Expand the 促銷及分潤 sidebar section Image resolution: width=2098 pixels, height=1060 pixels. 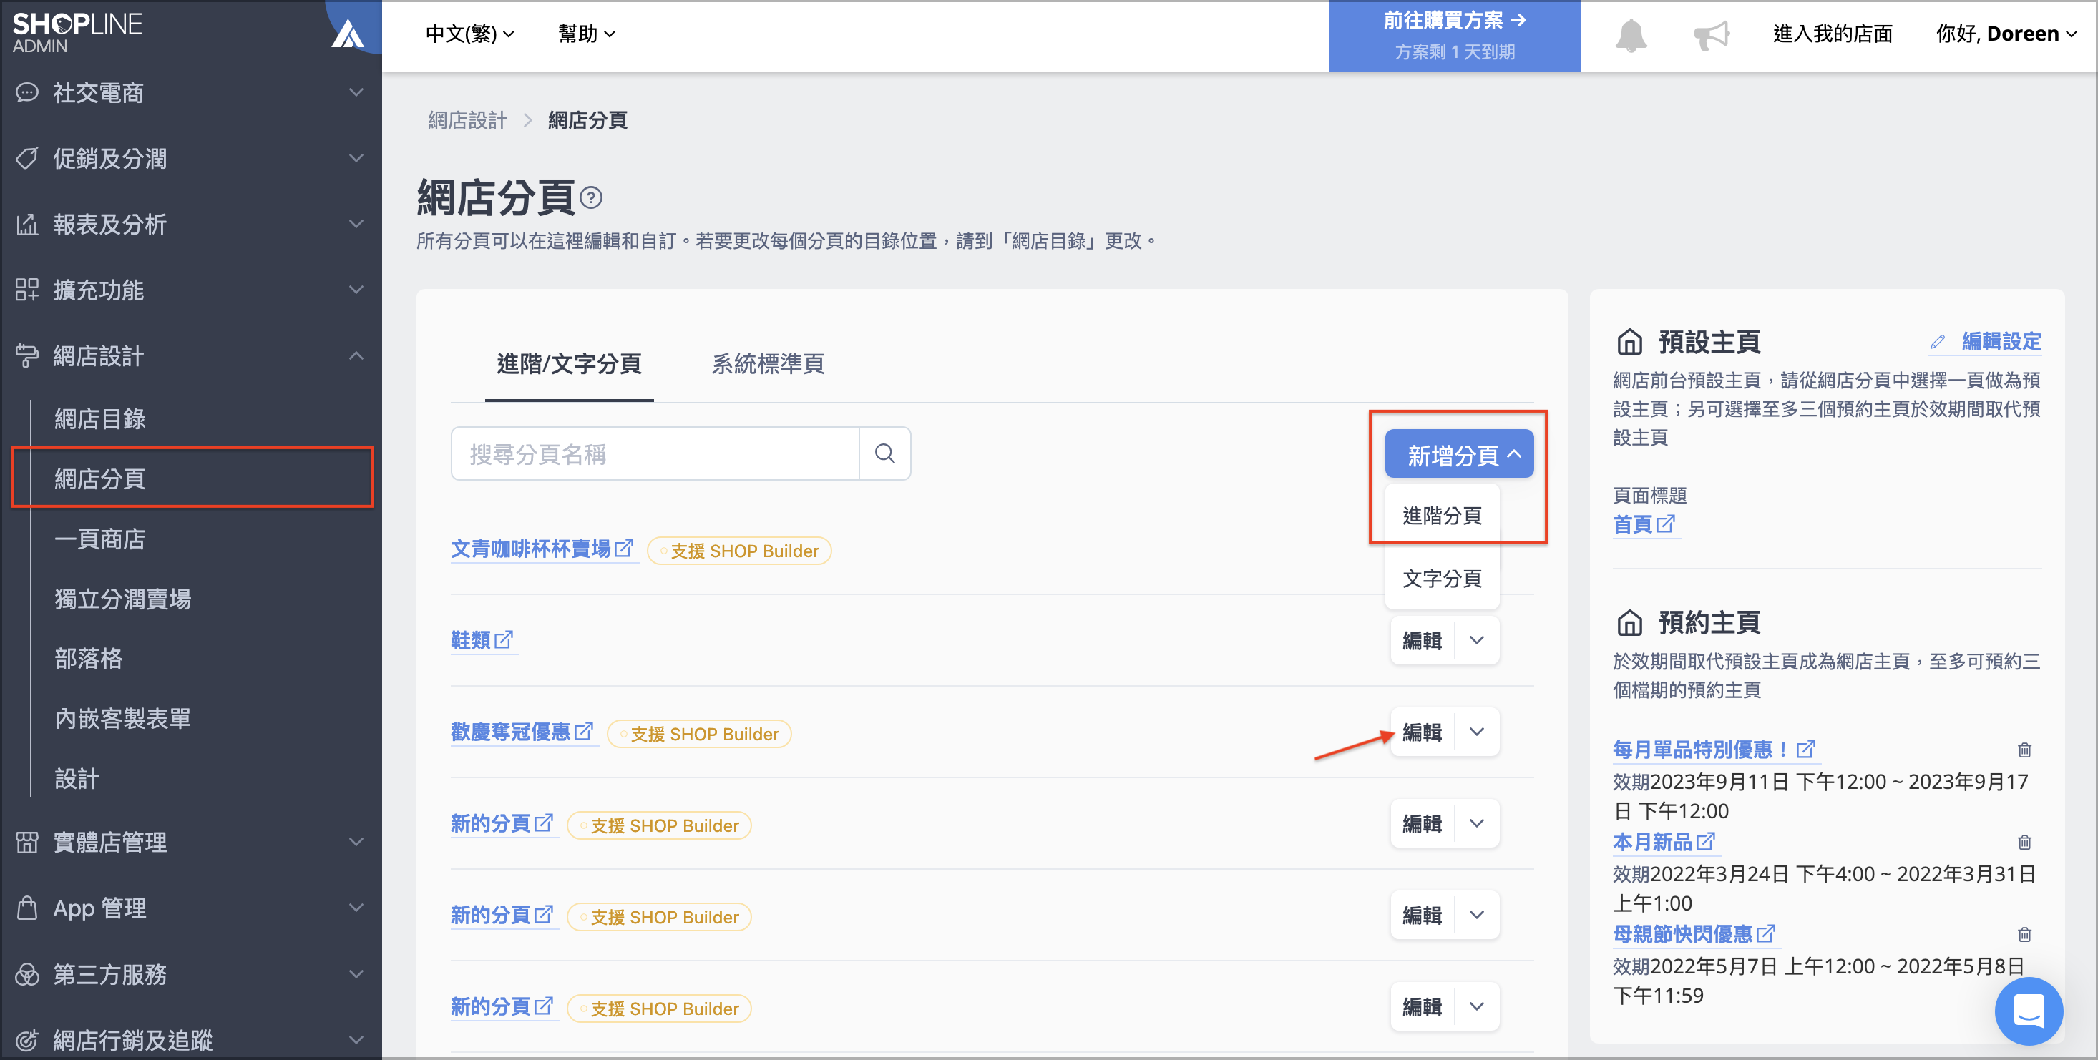click(356, 158)
